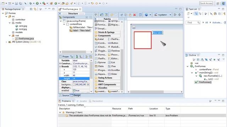This screenshot has width=227, height=127.
Task: Select JButton in the Palette
Action: (x=113, y=43)
